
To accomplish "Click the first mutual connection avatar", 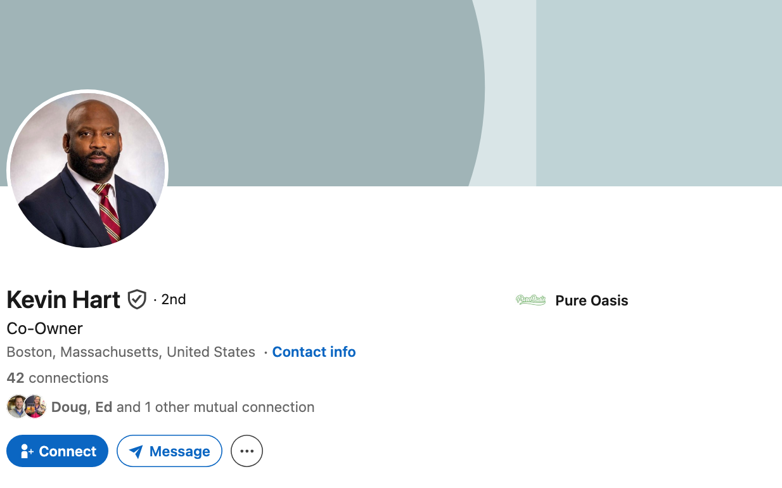I will tap(16, 407).
